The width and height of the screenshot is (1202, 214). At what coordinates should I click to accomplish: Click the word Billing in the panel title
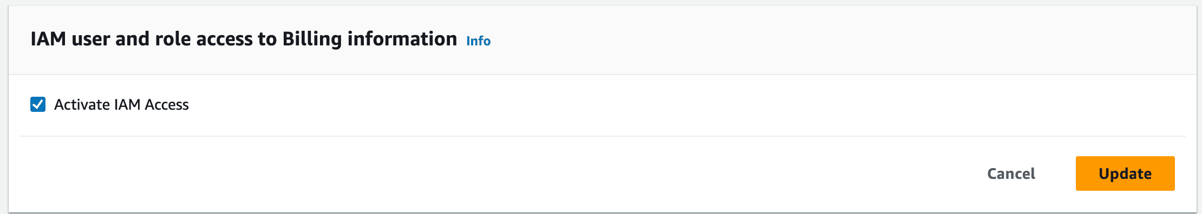(x=312, y=39)
